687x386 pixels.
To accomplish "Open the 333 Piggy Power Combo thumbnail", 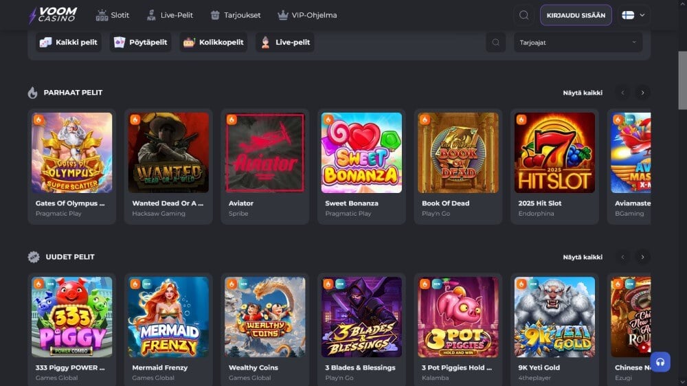I will click(72, 317).
